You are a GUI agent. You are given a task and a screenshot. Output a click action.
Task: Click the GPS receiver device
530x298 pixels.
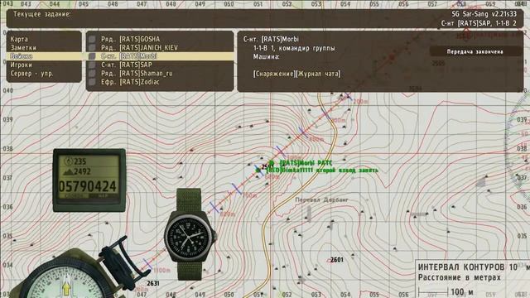[89, 180]
